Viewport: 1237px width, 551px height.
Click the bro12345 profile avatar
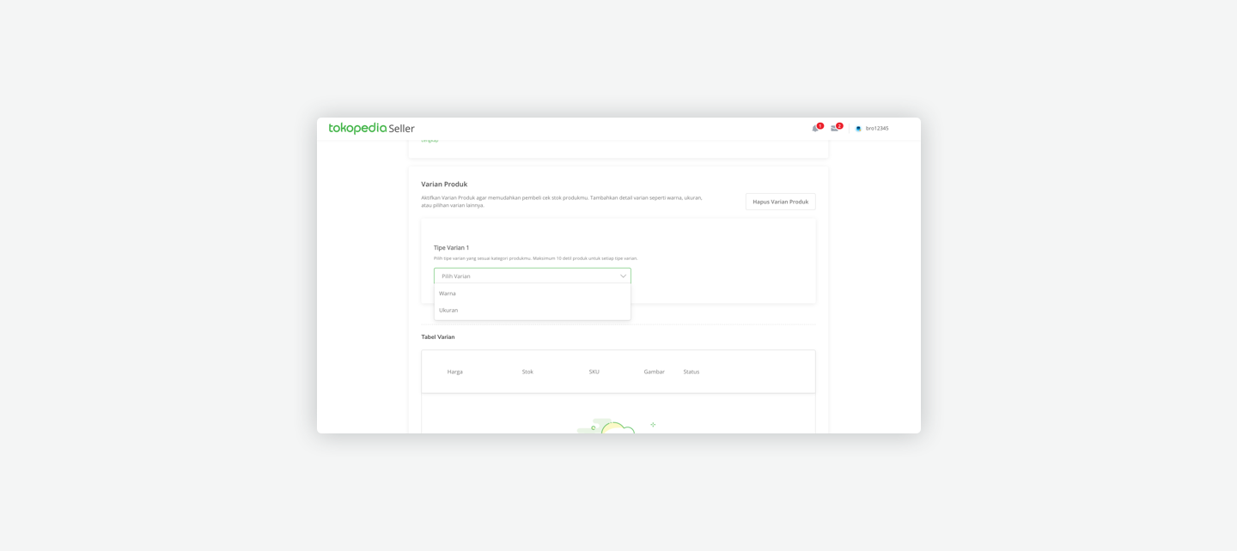tap(858, 129)
